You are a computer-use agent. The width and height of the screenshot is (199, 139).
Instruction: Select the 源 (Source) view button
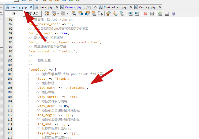14,14
